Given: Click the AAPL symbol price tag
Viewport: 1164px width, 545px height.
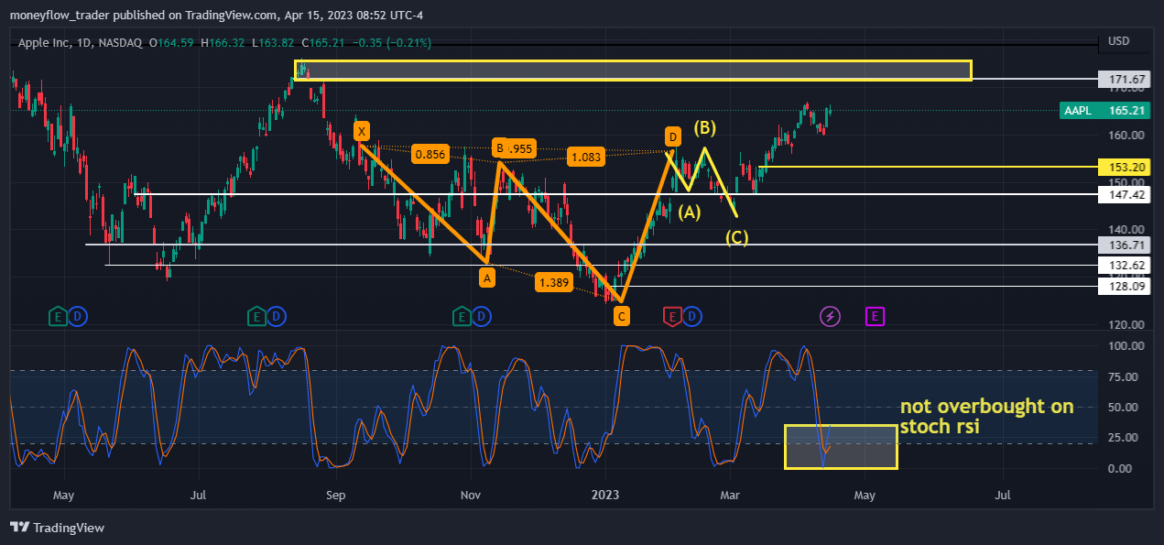Looking at the screenshot, I should click(x=1104, y=110).
